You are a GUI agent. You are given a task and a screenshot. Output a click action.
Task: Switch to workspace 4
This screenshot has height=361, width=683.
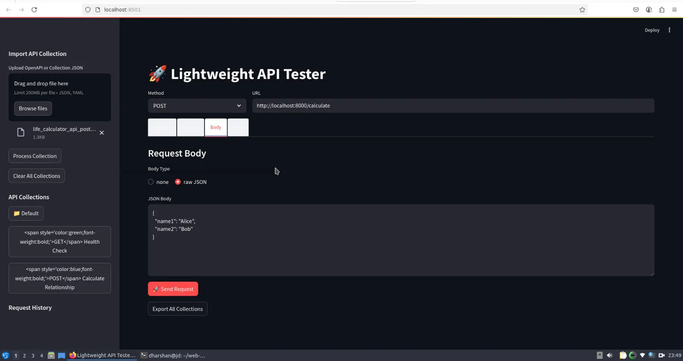point(41,355)
